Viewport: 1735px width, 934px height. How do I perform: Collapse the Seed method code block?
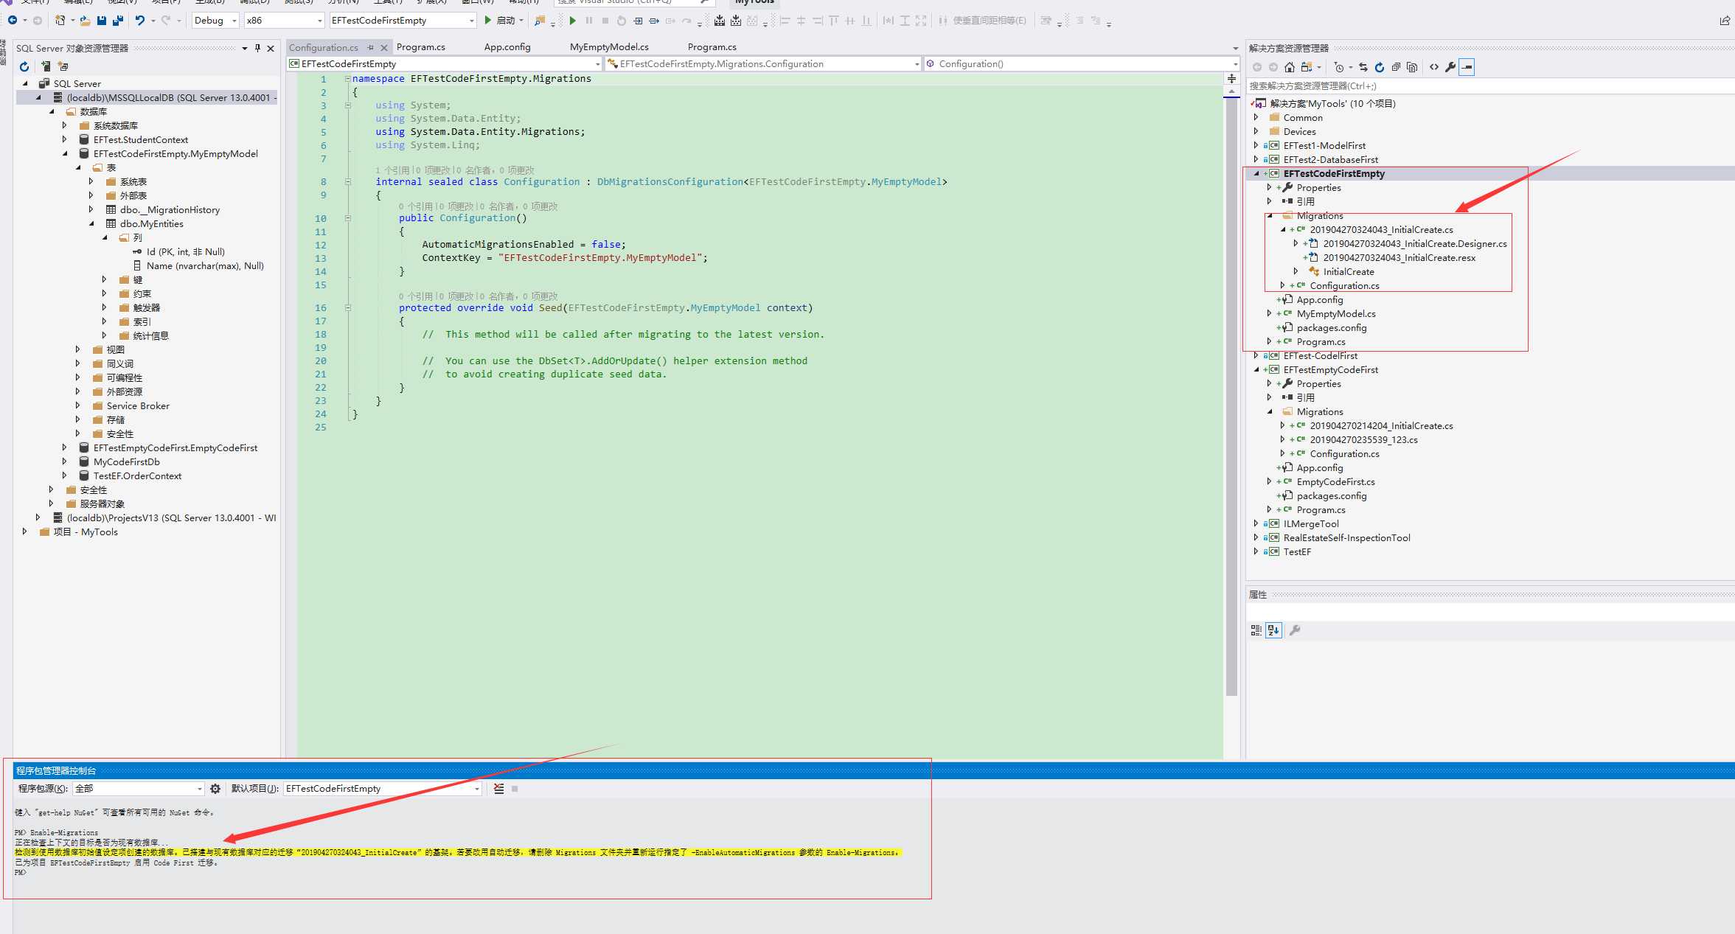click(x=348, y=308)
